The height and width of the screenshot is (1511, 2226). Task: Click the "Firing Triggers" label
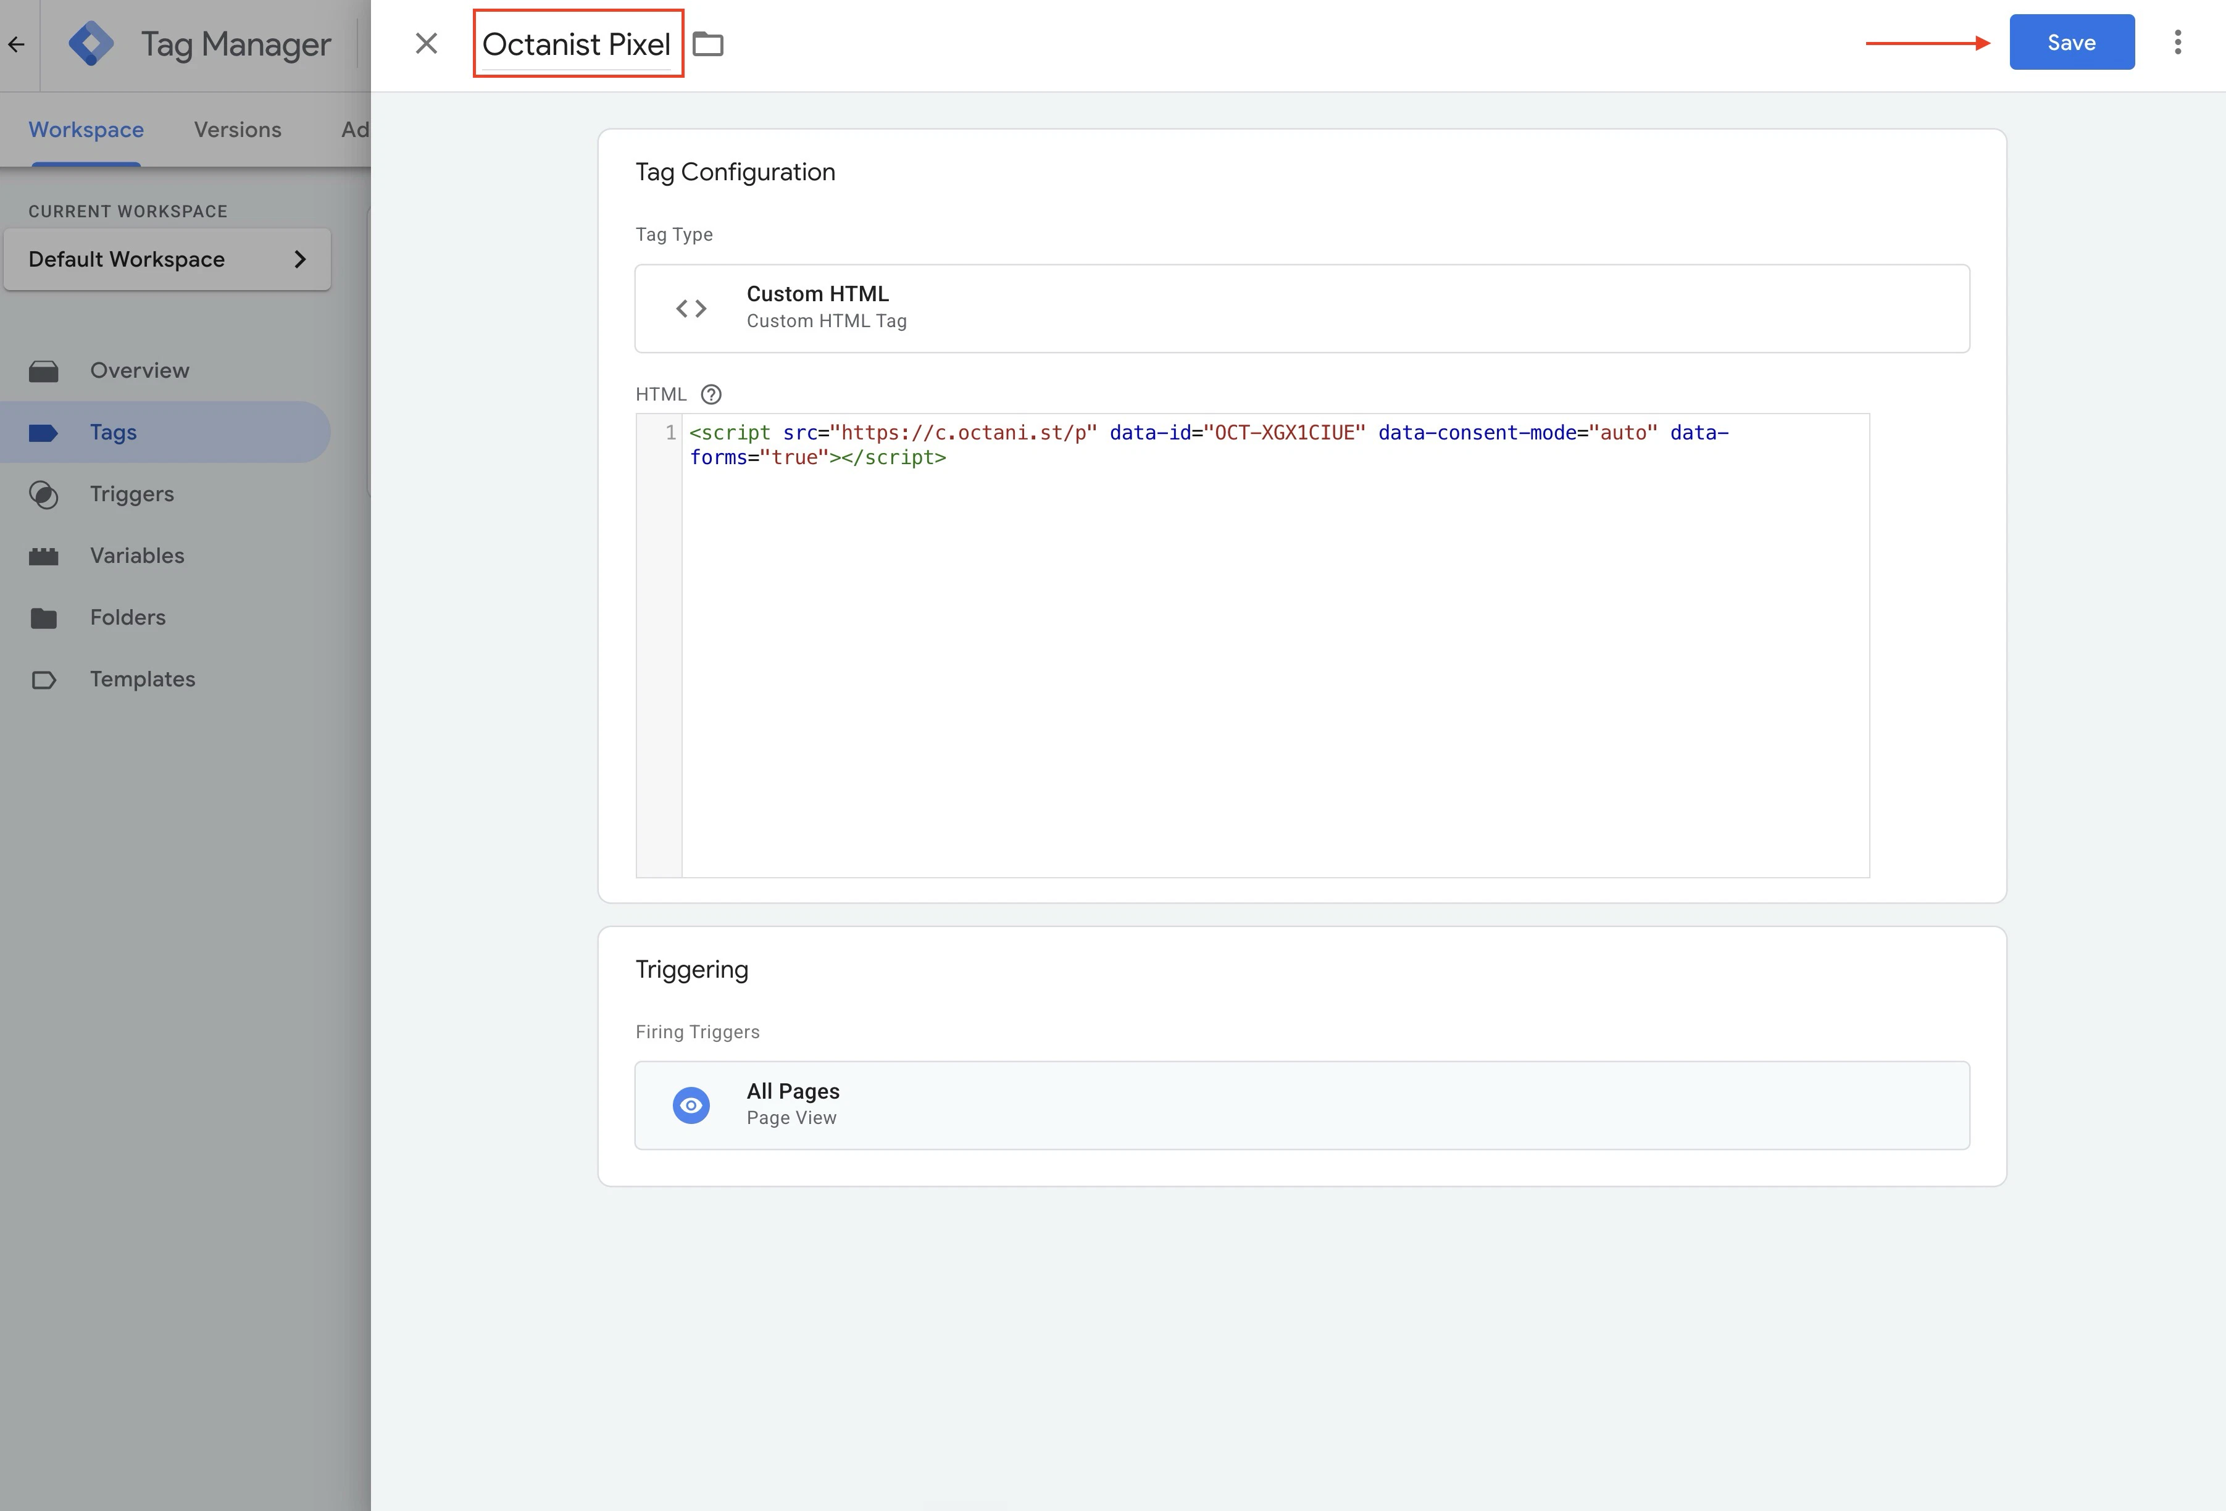click(x=698, y=1031)
